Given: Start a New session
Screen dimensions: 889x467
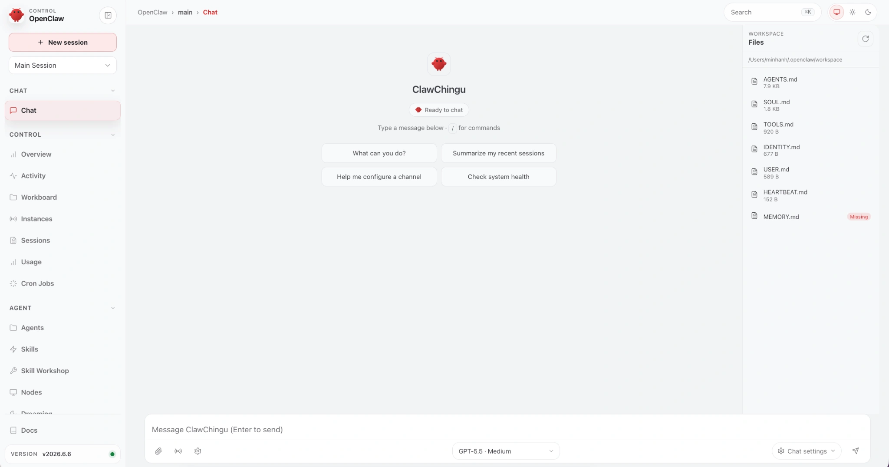Looking at the screenshot, I should pyautogui.click(x=63, y=42).
